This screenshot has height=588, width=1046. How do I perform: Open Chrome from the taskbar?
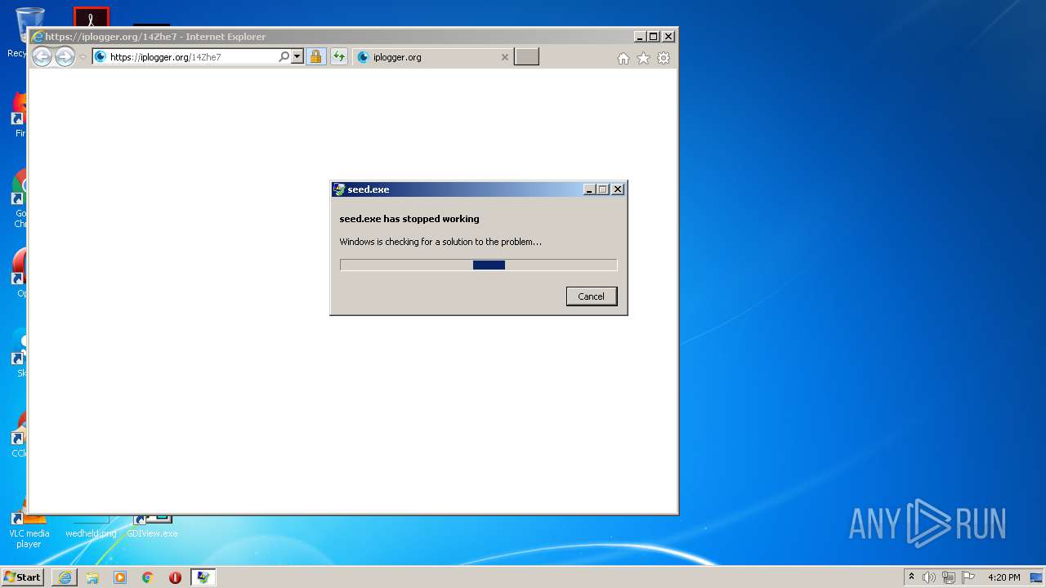pos(148,577)
